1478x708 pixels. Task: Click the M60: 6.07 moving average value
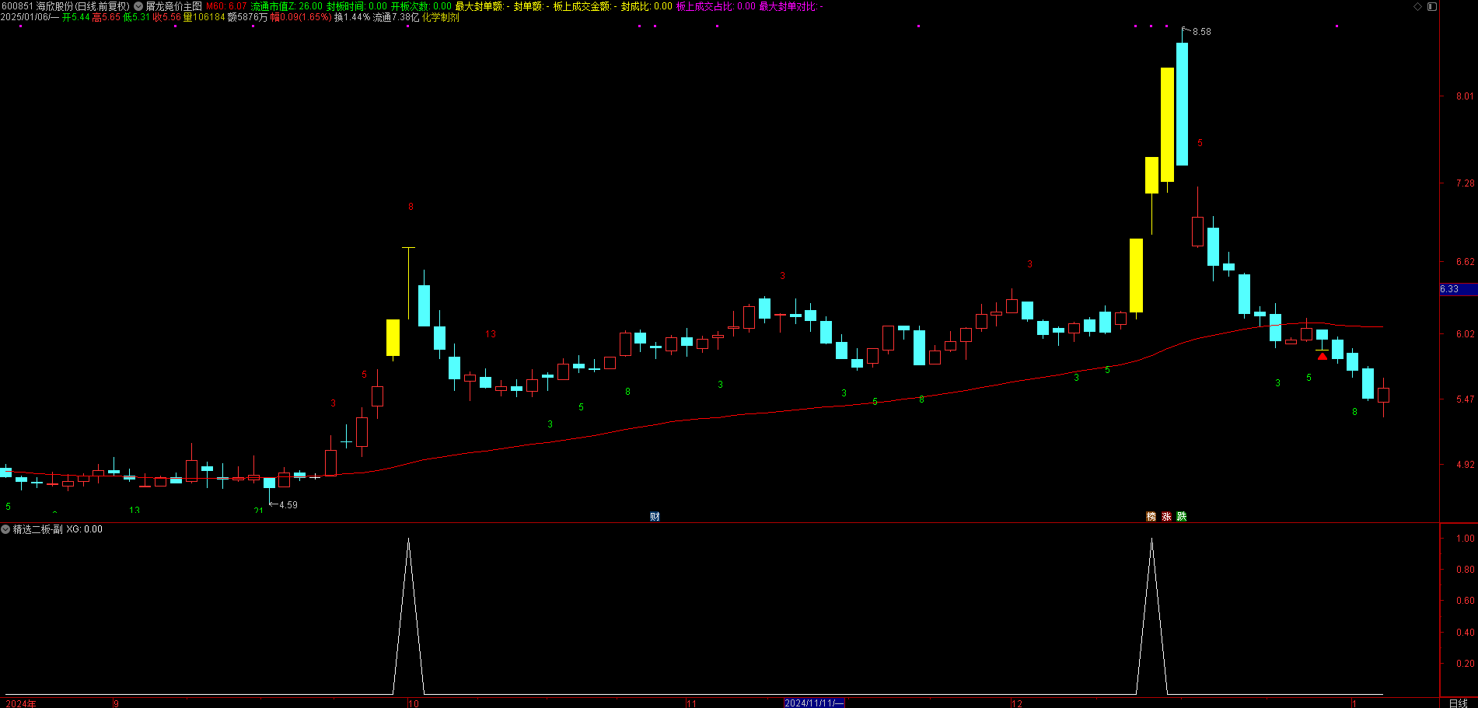226,6
